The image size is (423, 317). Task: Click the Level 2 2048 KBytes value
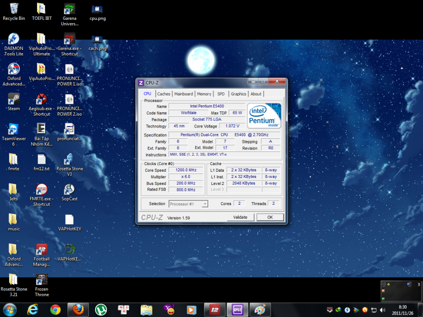[244, 183]
